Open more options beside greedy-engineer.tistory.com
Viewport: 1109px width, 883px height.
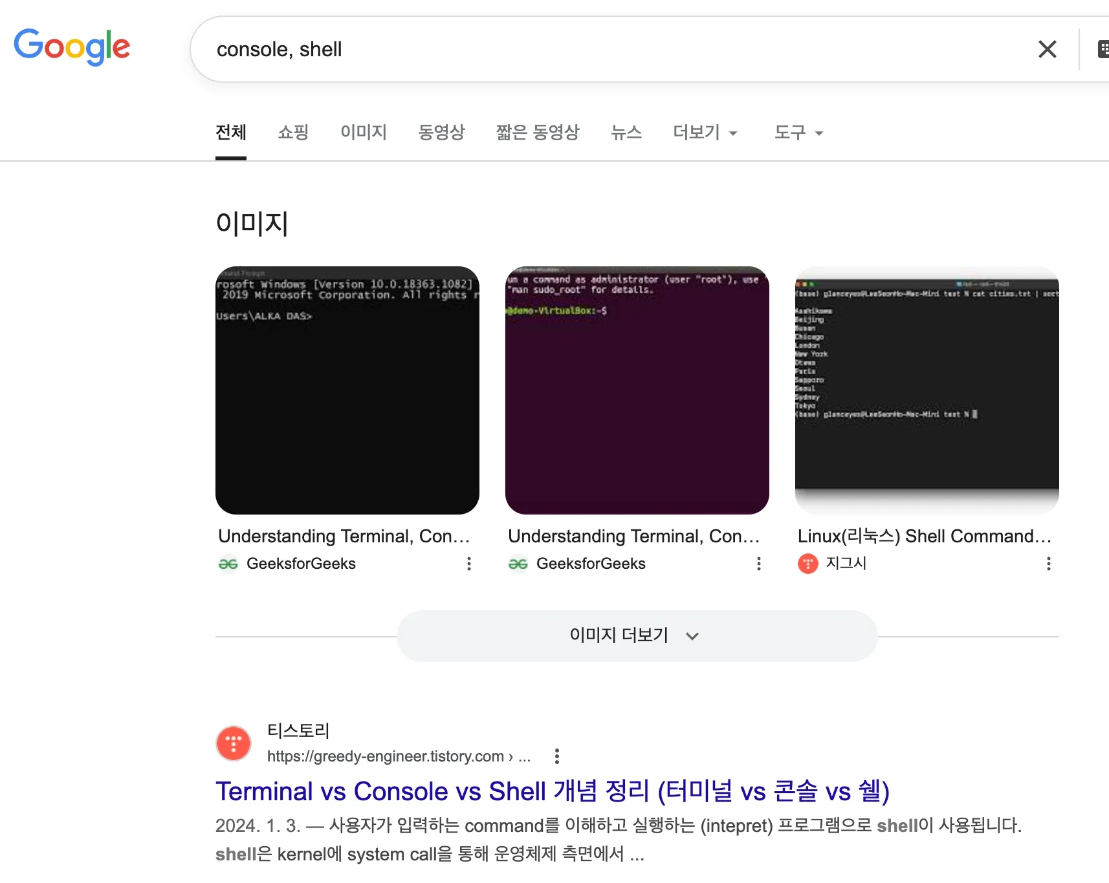[x=557, y=756]
